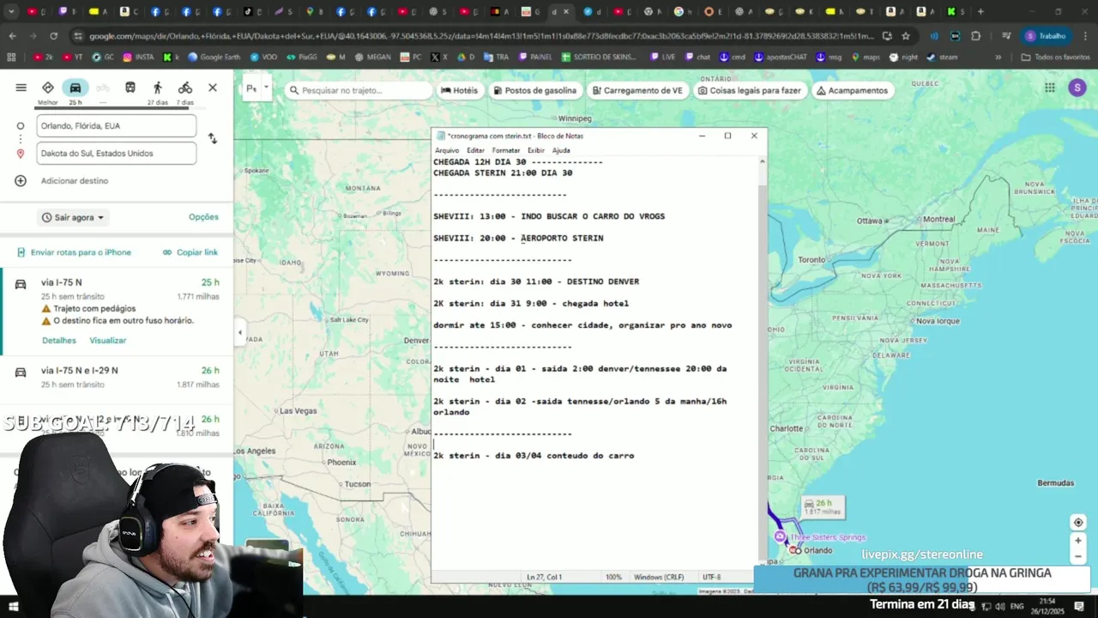Click the chegada hotel line in Notepad

tap(531, 304)
